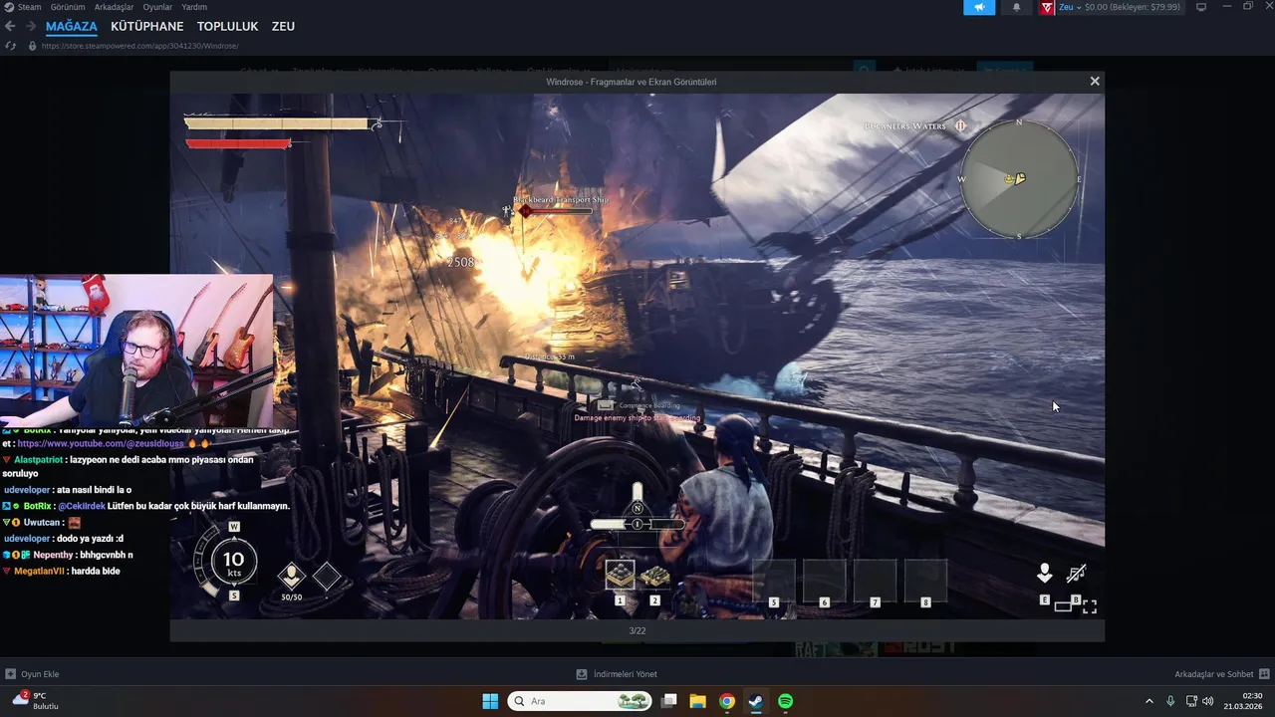Open the Oyunlar menu
Screen dimensions: 1275x717
[157, 7]
